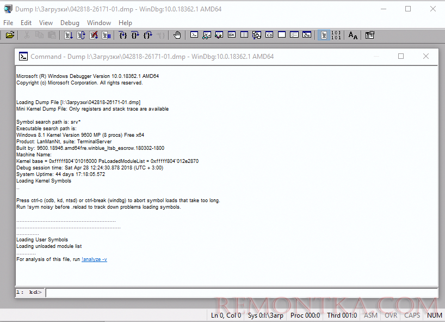Click the WinDbg application title bar icon
The width and height of the screenshot is (445, 322).
click(8, 9)
